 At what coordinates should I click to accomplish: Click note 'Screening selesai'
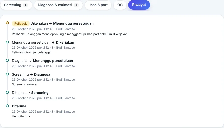coord(24,84)
